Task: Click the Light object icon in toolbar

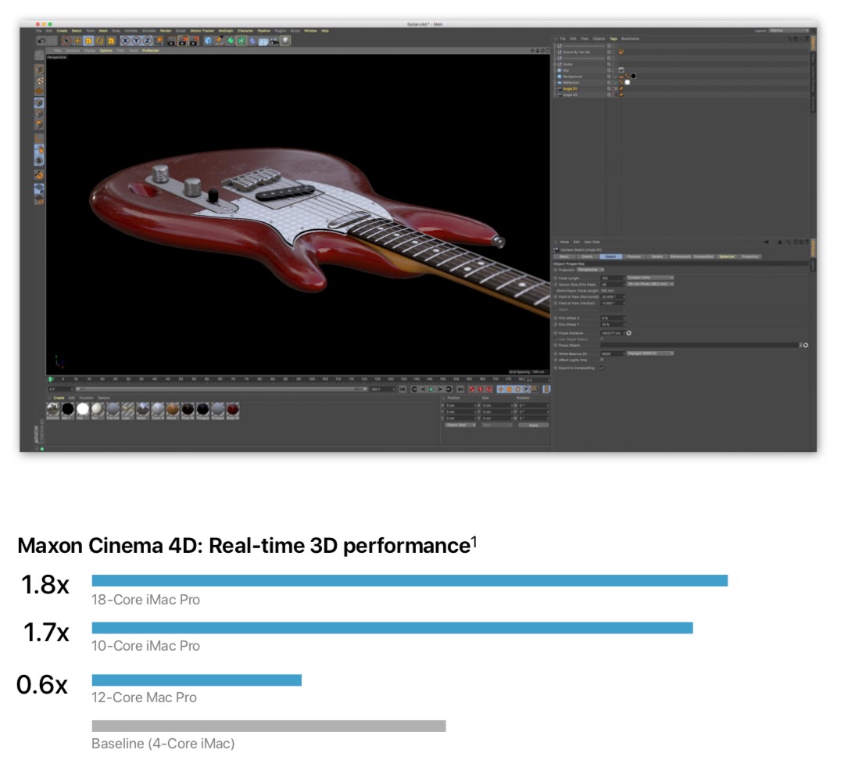Action: pos(286,41)
